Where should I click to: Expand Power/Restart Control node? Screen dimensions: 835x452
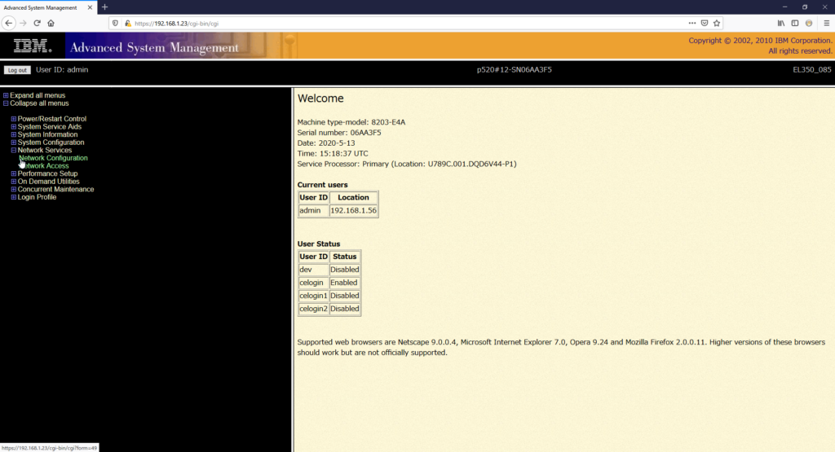14,119
